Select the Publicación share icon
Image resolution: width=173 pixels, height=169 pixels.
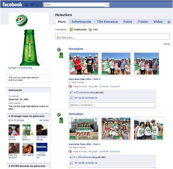point(71,29)
